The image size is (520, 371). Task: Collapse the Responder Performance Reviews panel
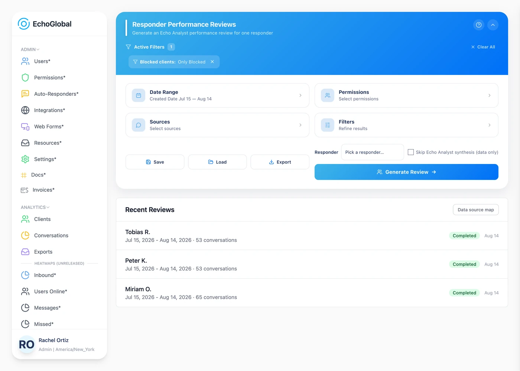click(493, 25)
